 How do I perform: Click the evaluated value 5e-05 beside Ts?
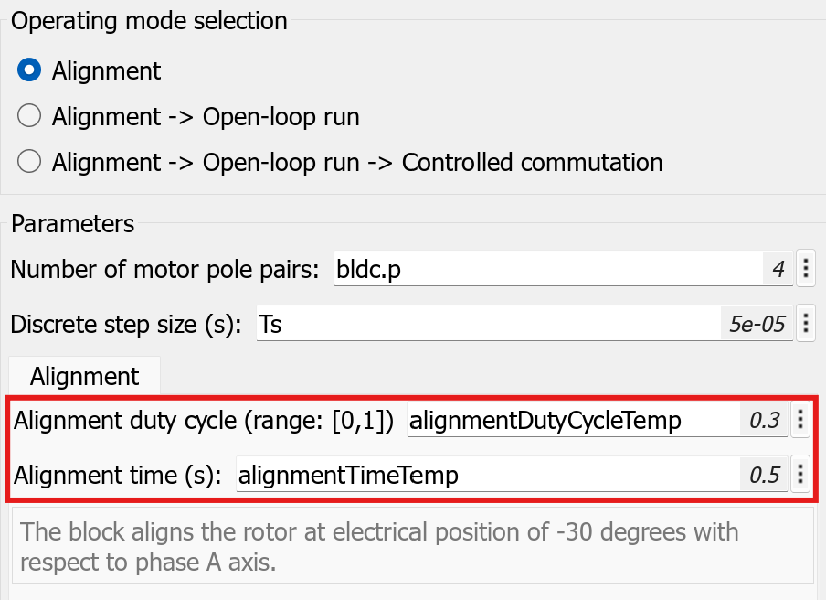pos(757,324)
